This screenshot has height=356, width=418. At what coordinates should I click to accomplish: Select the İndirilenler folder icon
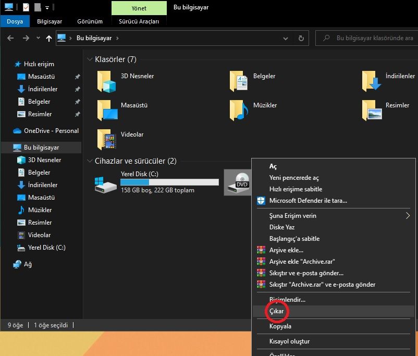pos(371,81)
